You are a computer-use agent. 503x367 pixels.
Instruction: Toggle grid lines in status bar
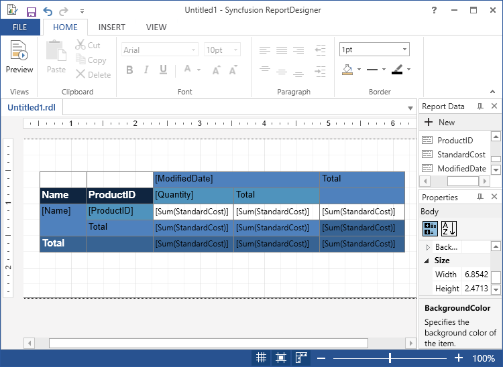262,358
